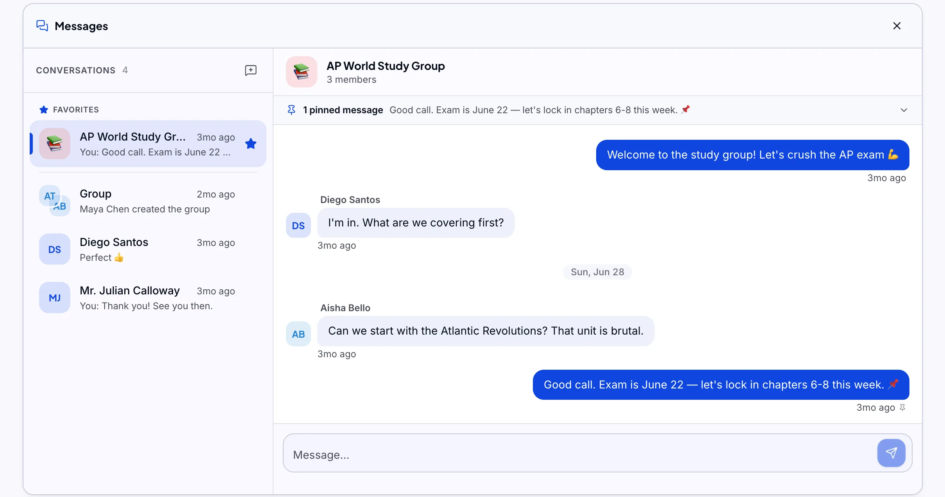Close the Messages panel
This screenshot has height=497, width=945.
tap(897, 26)
